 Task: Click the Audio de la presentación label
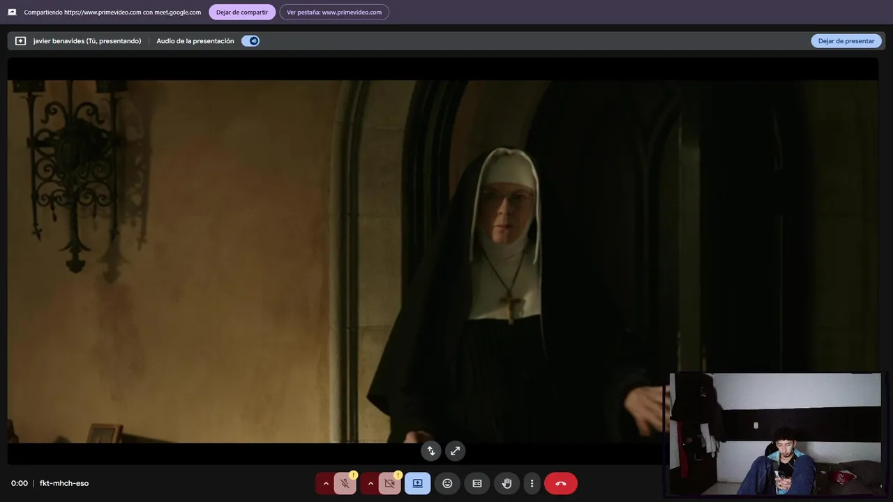click(195, 41)
